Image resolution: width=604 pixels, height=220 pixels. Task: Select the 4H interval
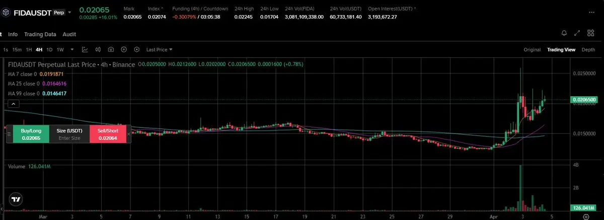[39, 49]
